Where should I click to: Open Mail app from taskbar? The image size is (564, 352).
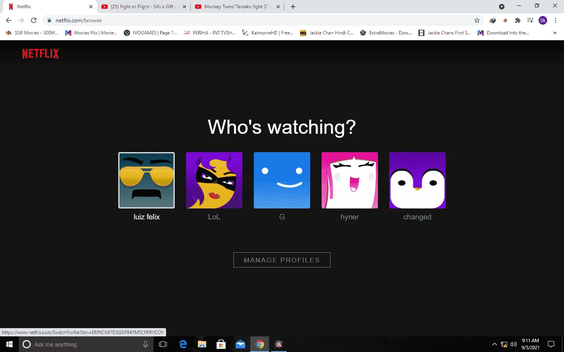coord(240,344)
